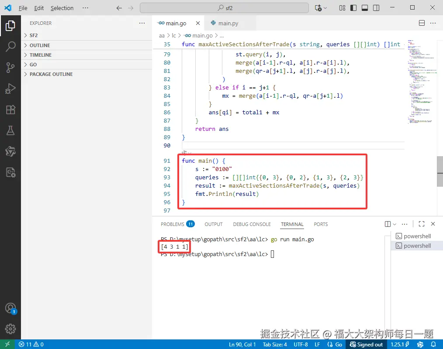Image resolution: width=443 pixels, height=349 pixels.
Task: Click Go version 1.25.1 in status bar
Action: click(400, 344)
